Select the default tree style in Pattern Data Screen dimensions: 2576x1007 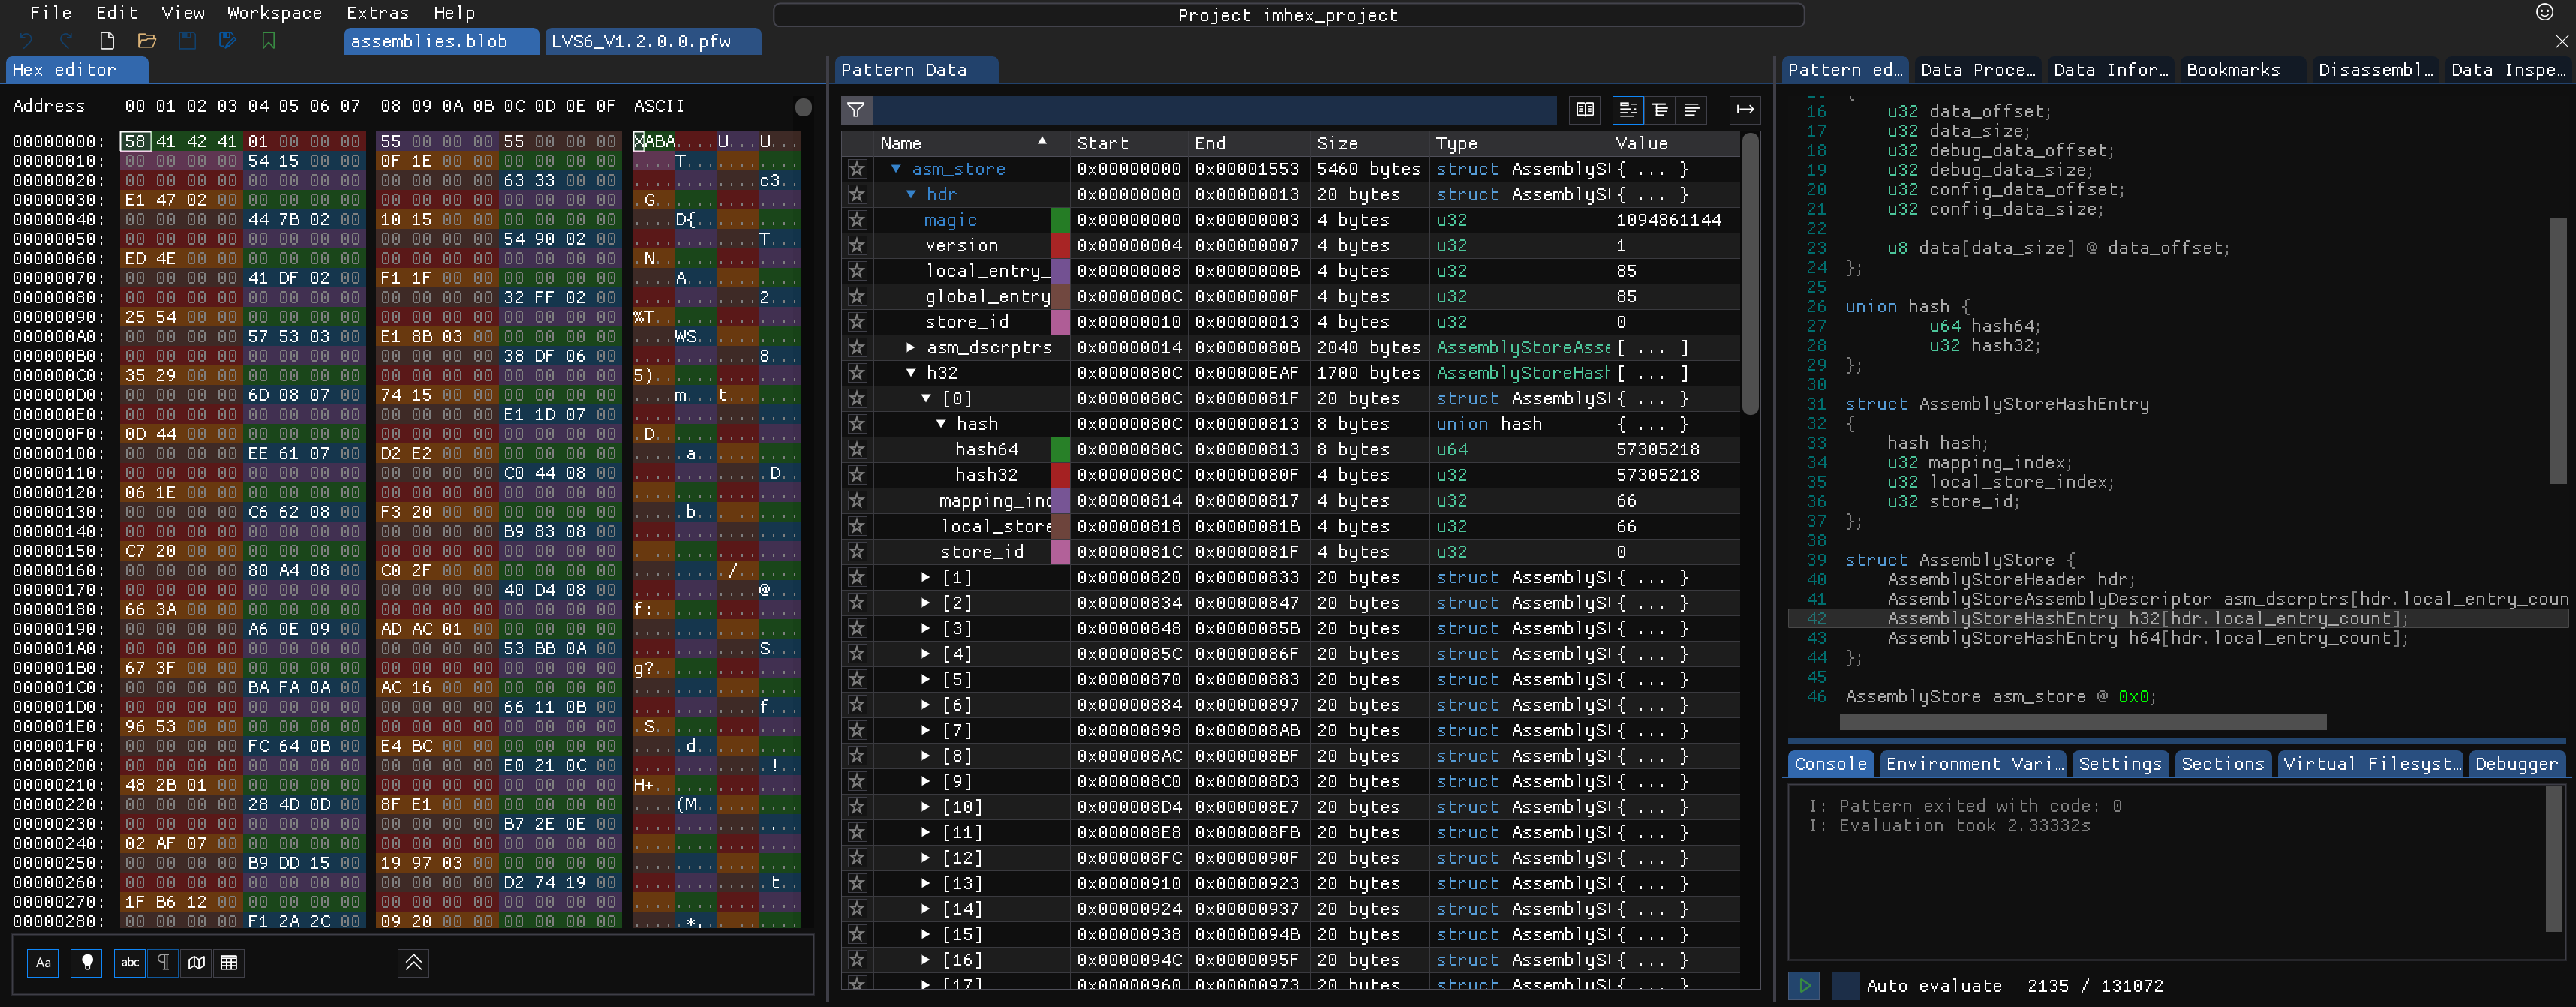(x=1628, y=110)
